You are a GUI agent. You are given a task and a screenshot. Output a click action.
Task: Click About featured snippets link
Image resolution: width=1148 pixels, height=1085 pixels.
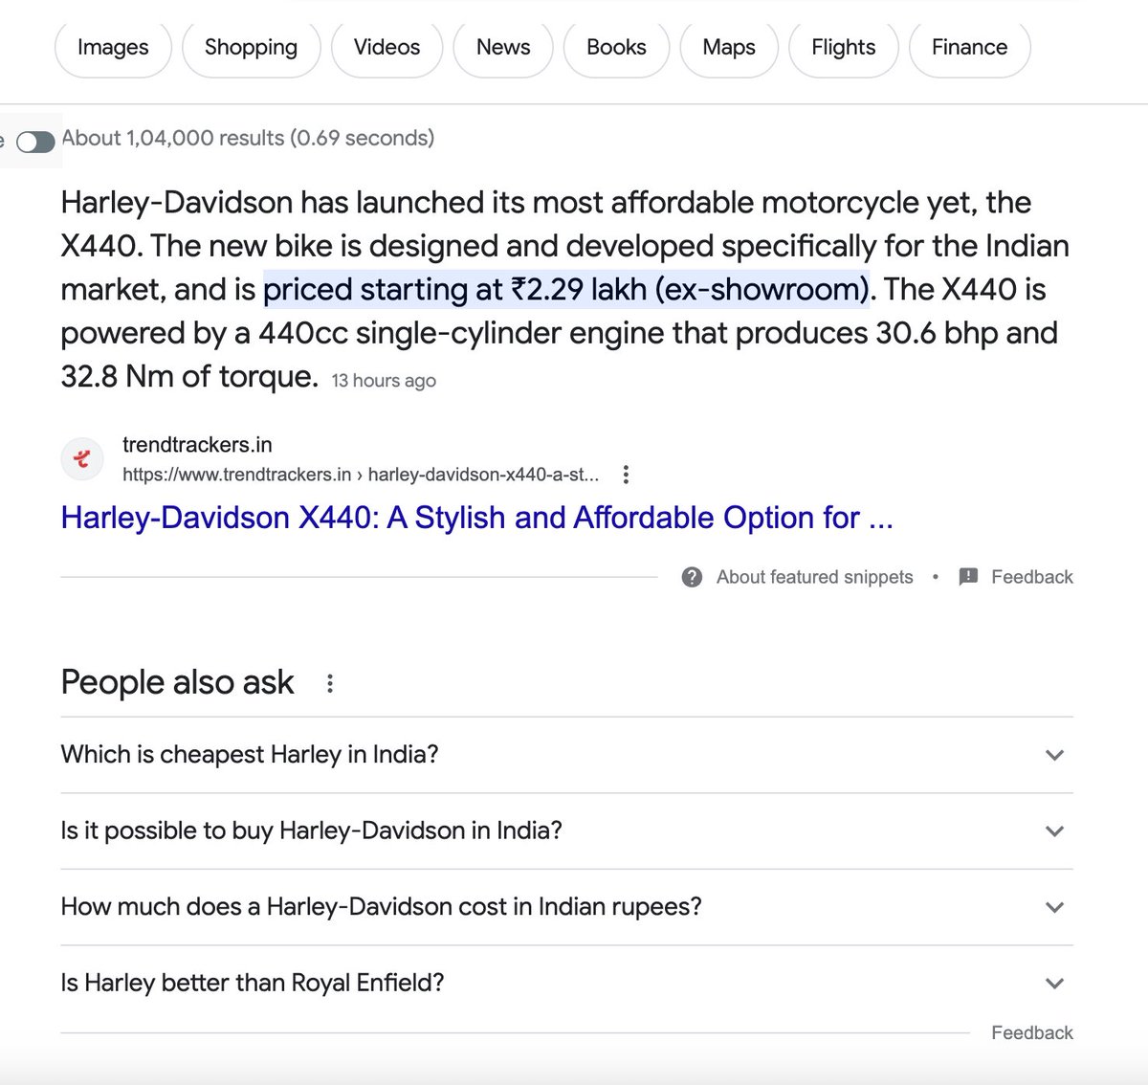(x=815, y=577)
